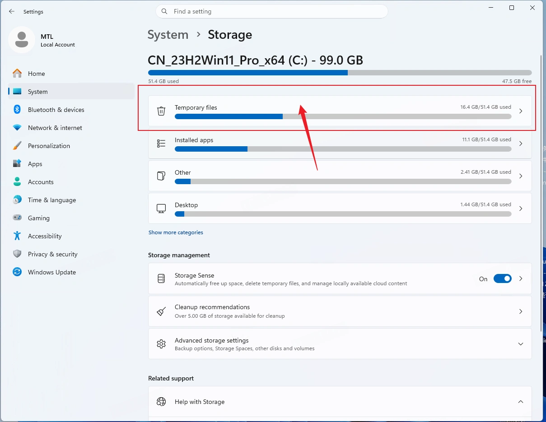This screenshot has width=546, height=422.
Task: Click the Network wifi icon in sidebar
Action: point(17,128)
